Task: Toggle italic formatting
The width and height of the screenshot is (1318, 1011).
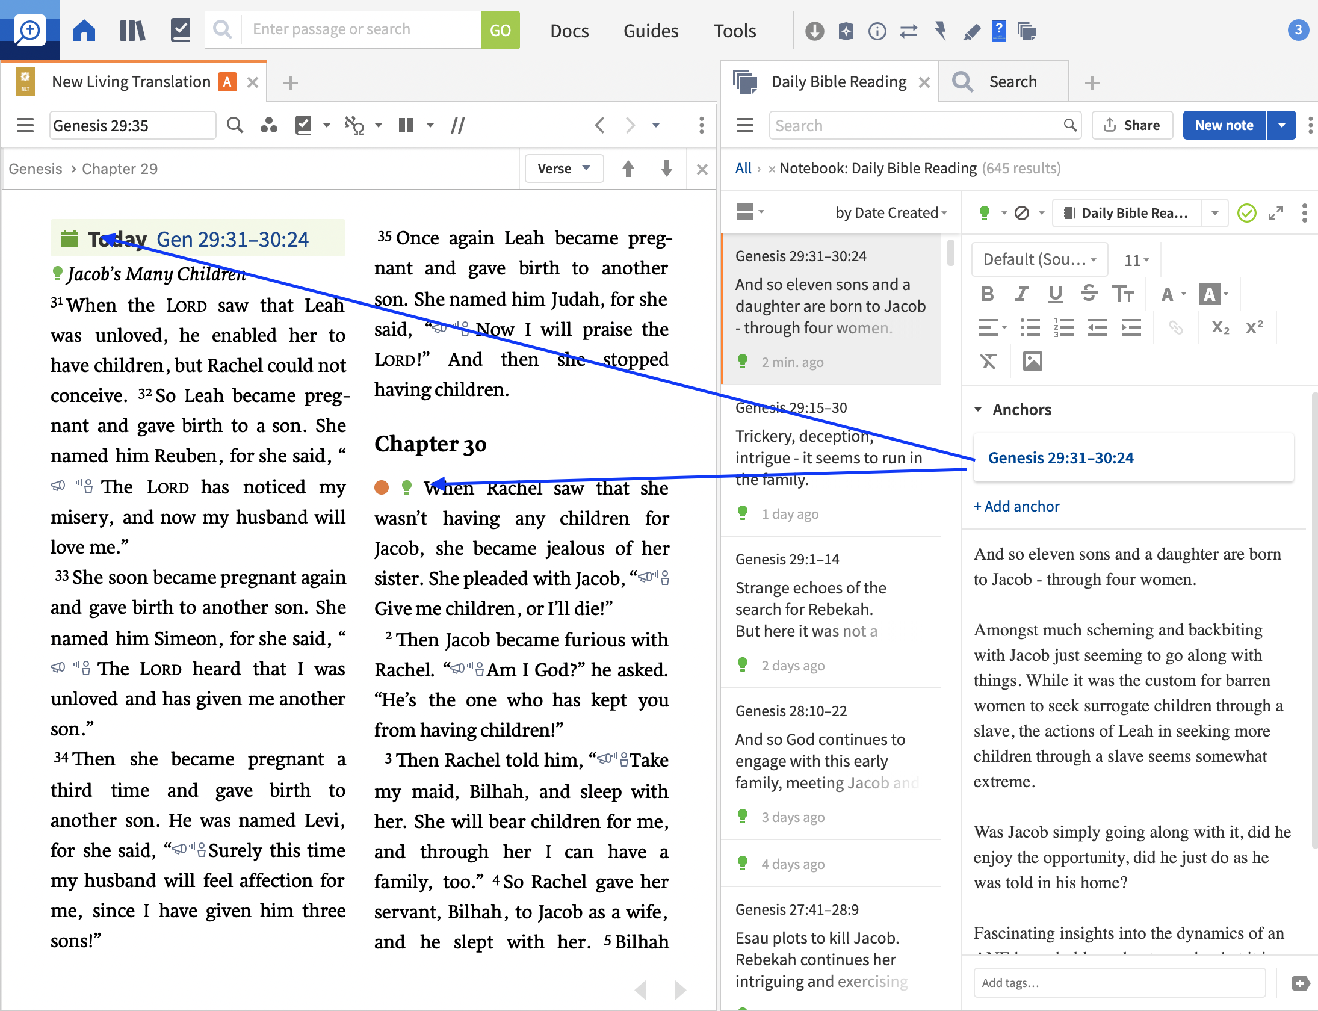Action: coord(1021,294)
